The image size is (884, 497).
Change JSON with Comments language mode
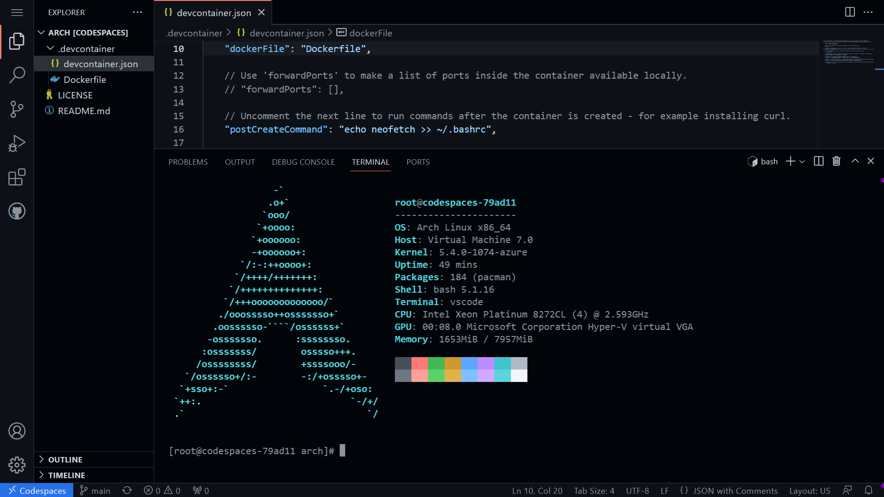[729, 491]
